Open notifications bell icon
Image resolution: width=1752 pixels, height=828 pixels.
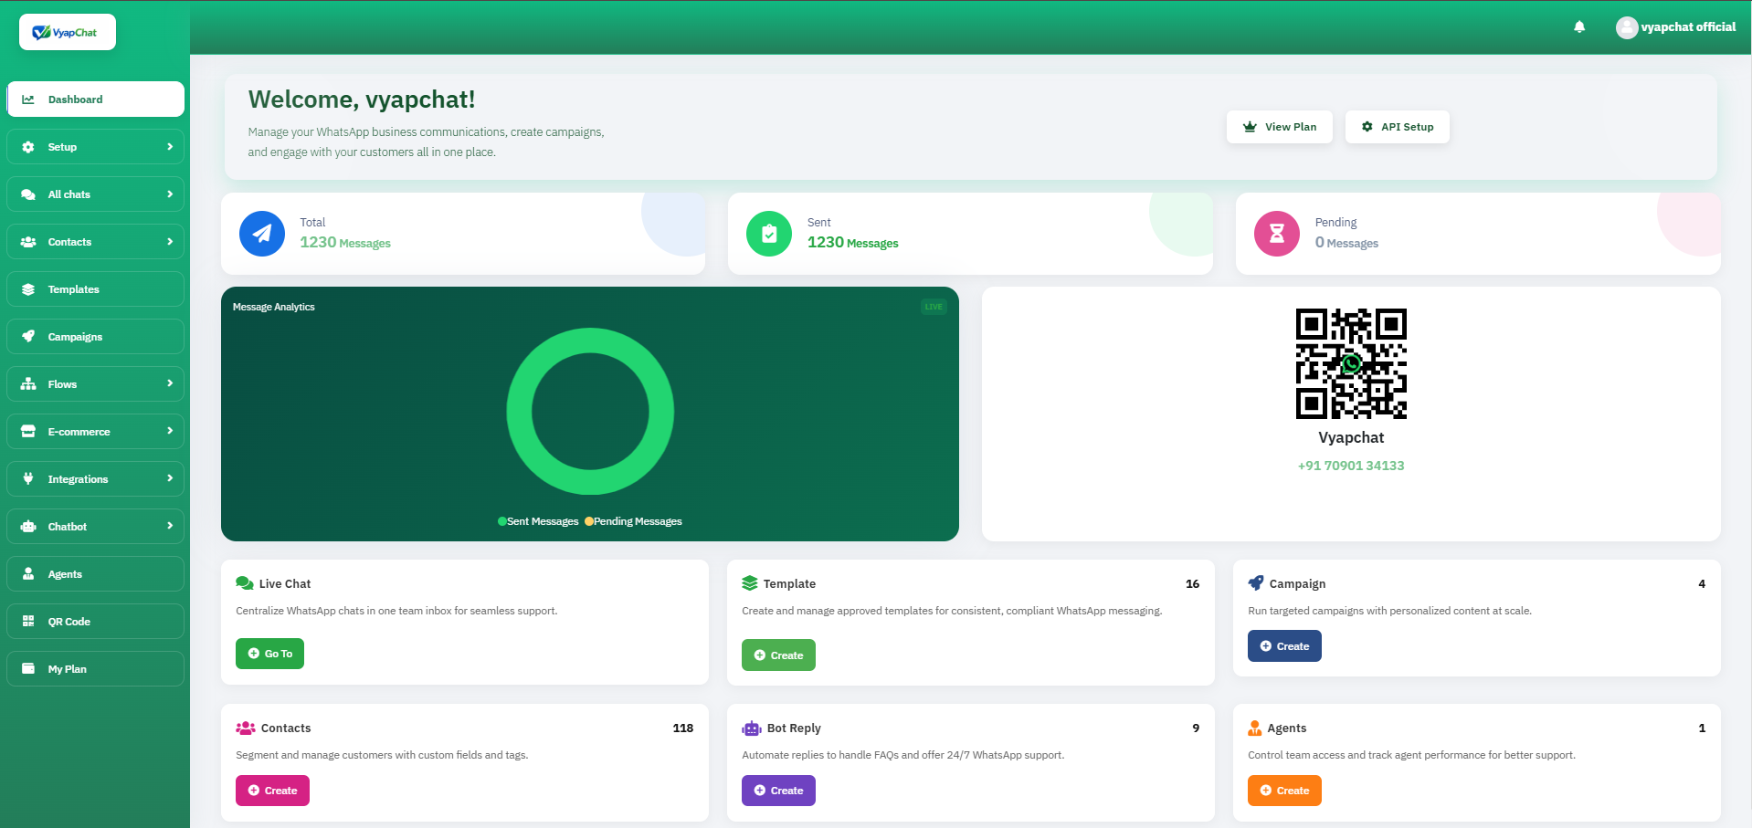point(1579,27)
